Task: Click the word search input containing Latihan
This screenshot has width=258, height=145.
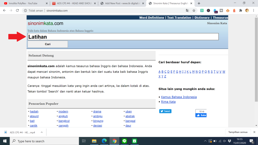Action: 123,37
